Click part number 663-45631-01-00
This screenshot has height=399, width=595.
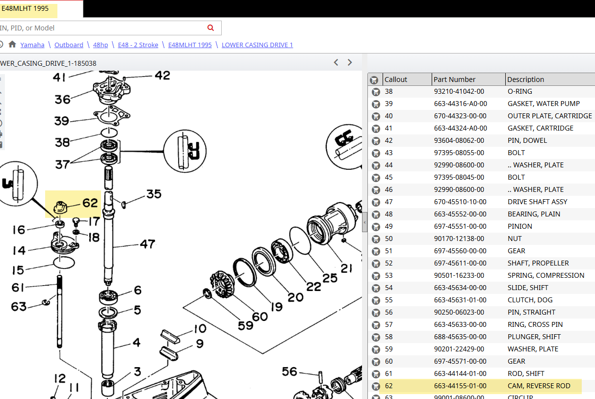click(460, 300)
